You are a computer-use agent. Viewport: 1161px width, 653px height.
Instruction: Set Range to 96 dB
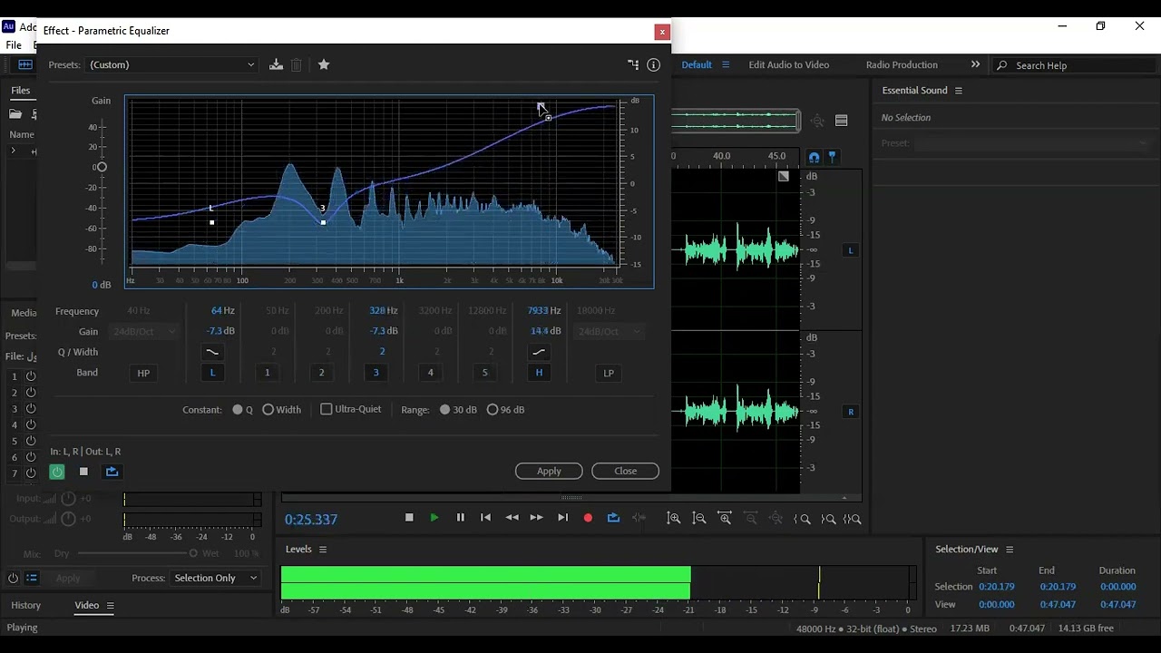pyautogui.click(x=493, y=409)
